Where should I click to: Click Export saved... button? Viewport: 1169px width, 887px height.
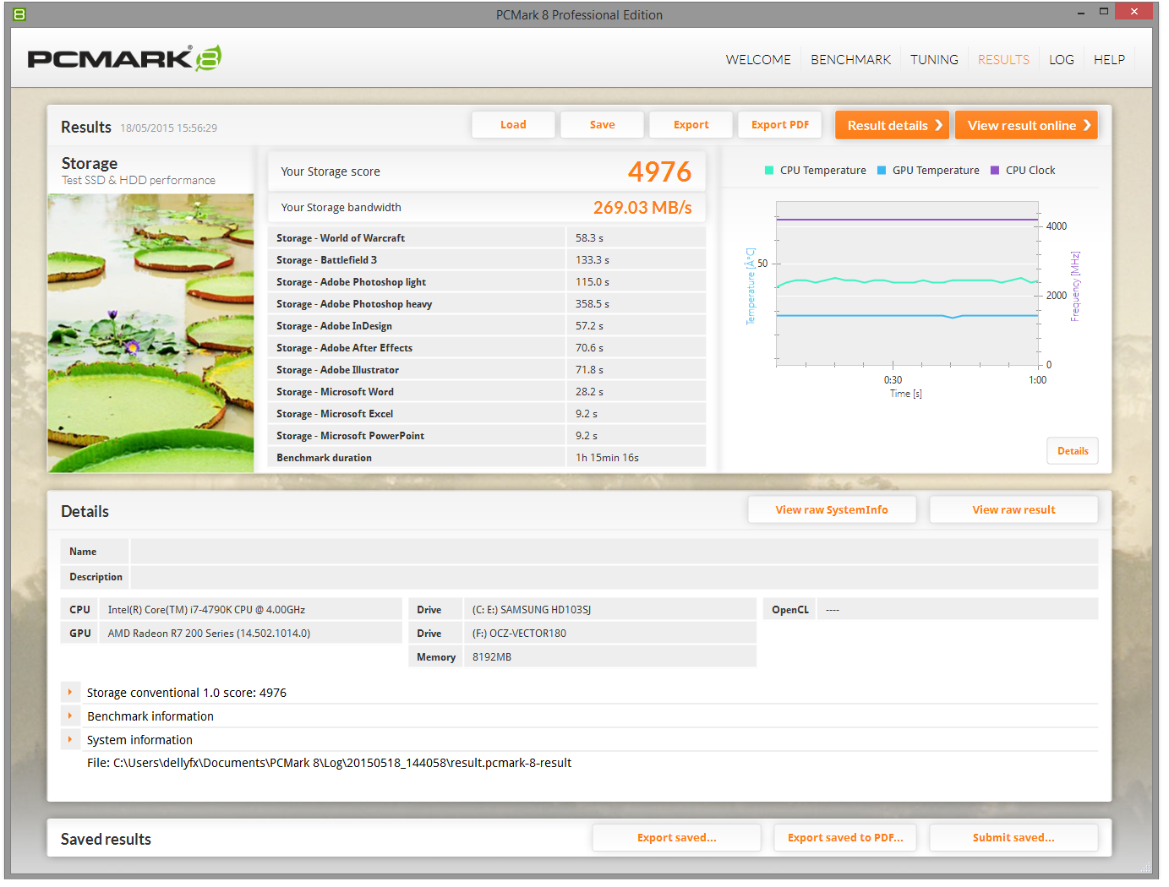tap(676, 838)
